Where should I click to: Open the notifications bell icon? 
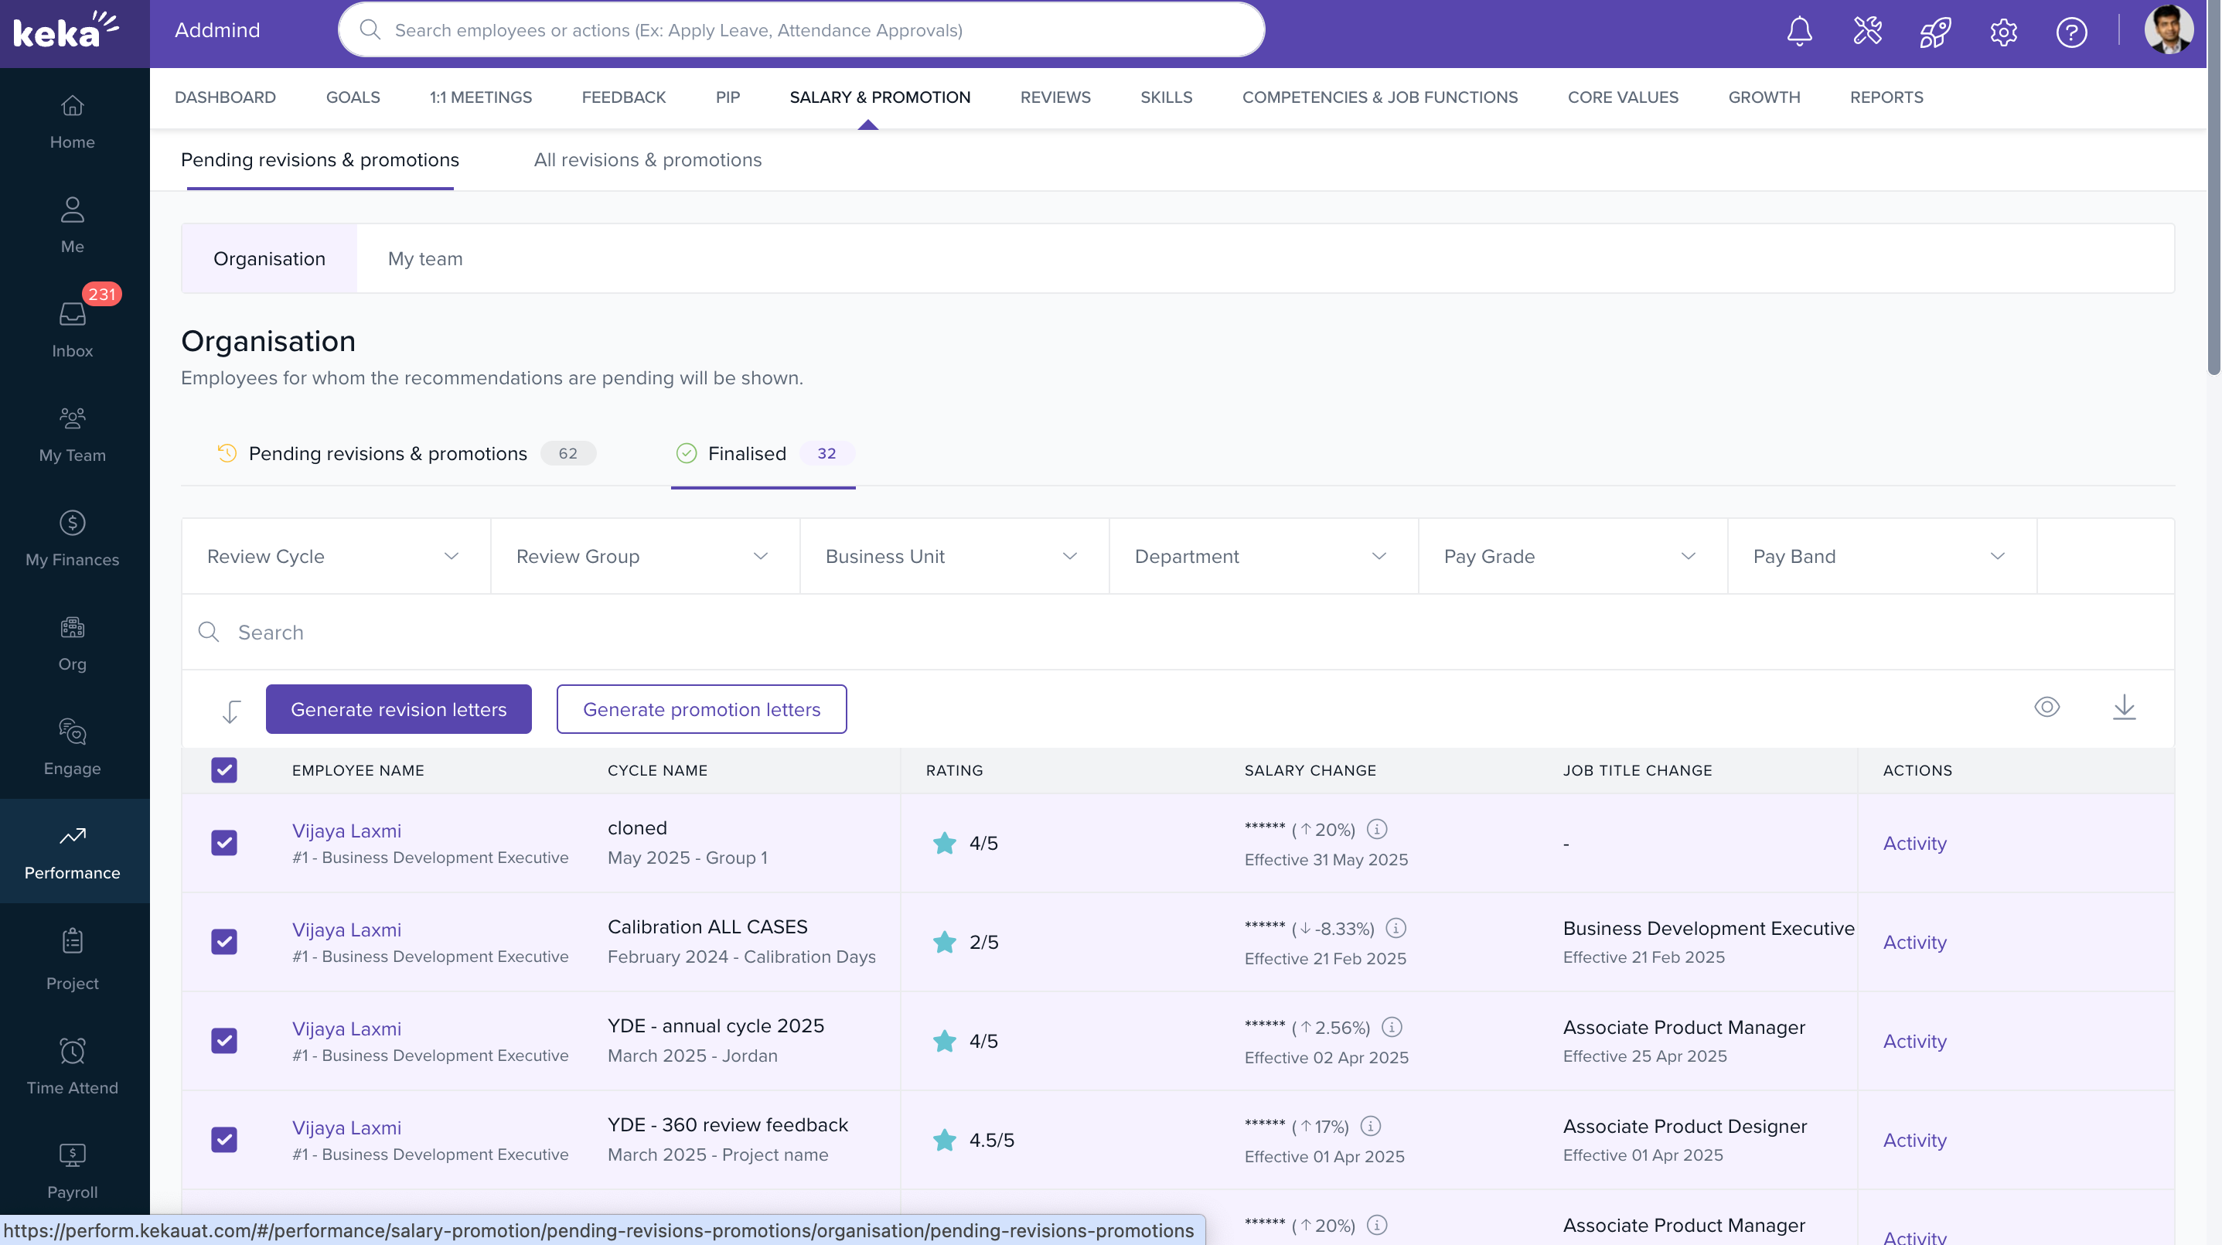(1798, 31)
